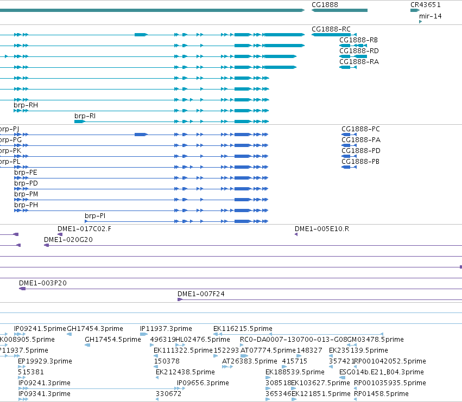Select the IP09241.3prime label
The image size is (462, 402).
[x=44, y=383]
